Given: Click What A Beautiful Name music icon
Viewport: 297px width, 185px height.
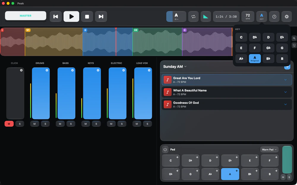Looking at the screenshot, I should (168, 92).
